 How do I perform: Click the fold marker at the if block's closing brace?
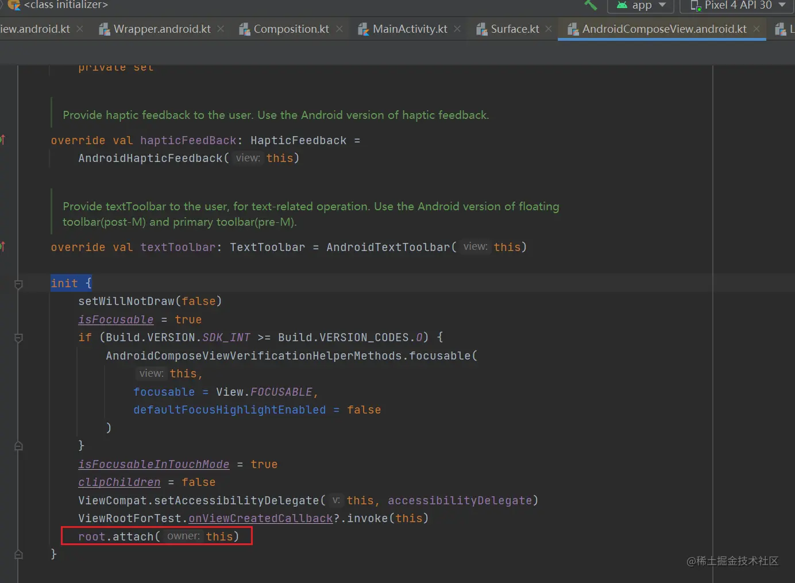18,446
